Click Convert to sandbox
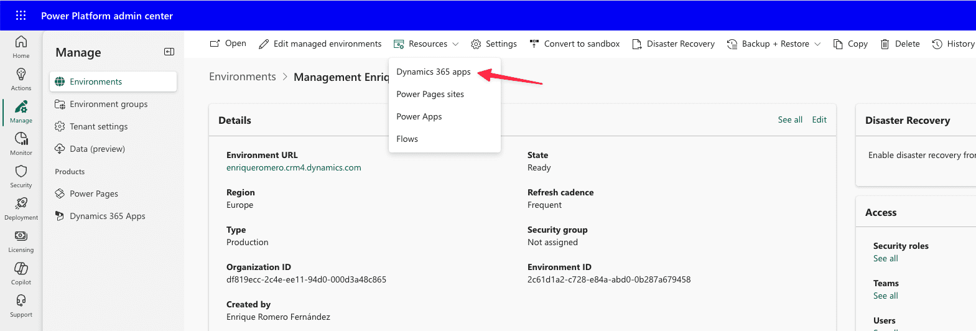Viewport: 976px width, 331px height. 574,44
